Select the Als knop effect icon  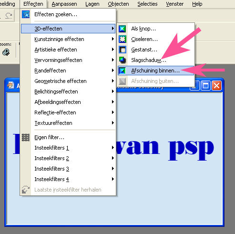[x=123, y=29]
